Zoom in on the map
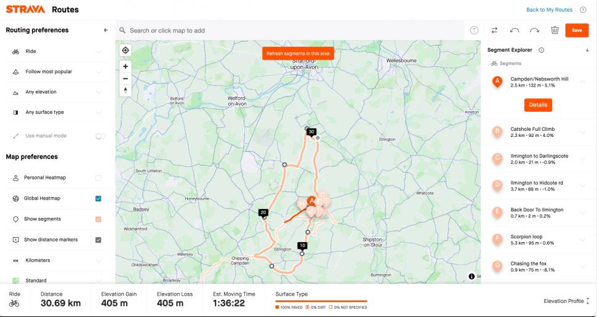 [126, 66]
